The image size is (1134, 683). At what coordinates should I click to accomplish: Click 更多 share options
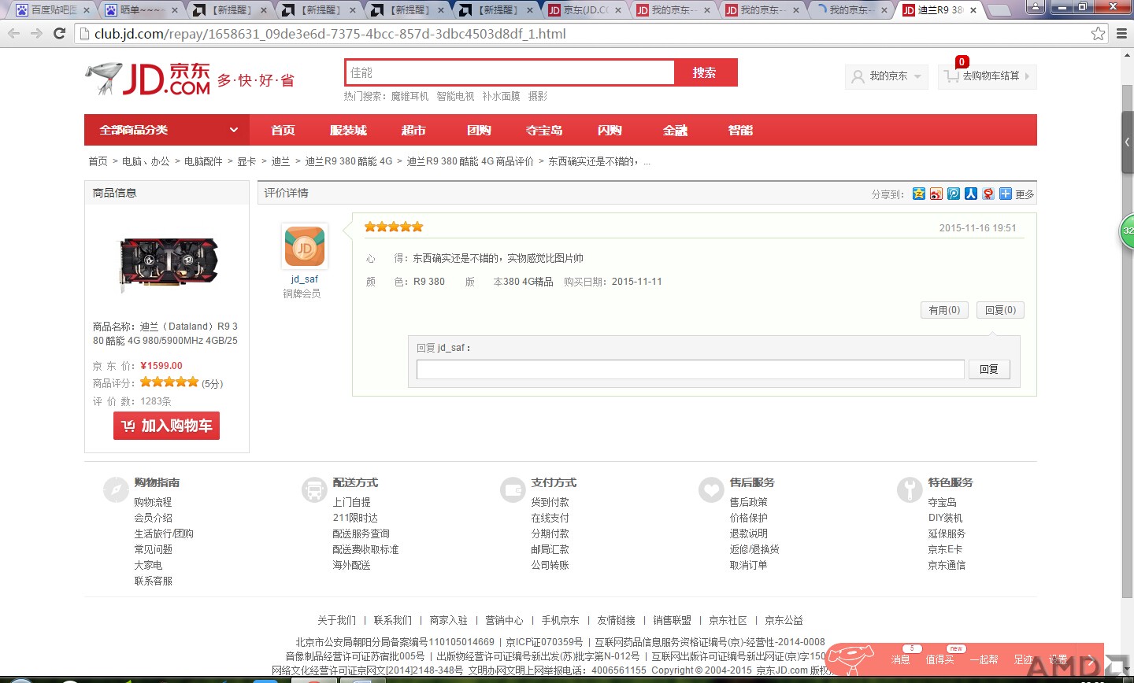(1025, 194)
